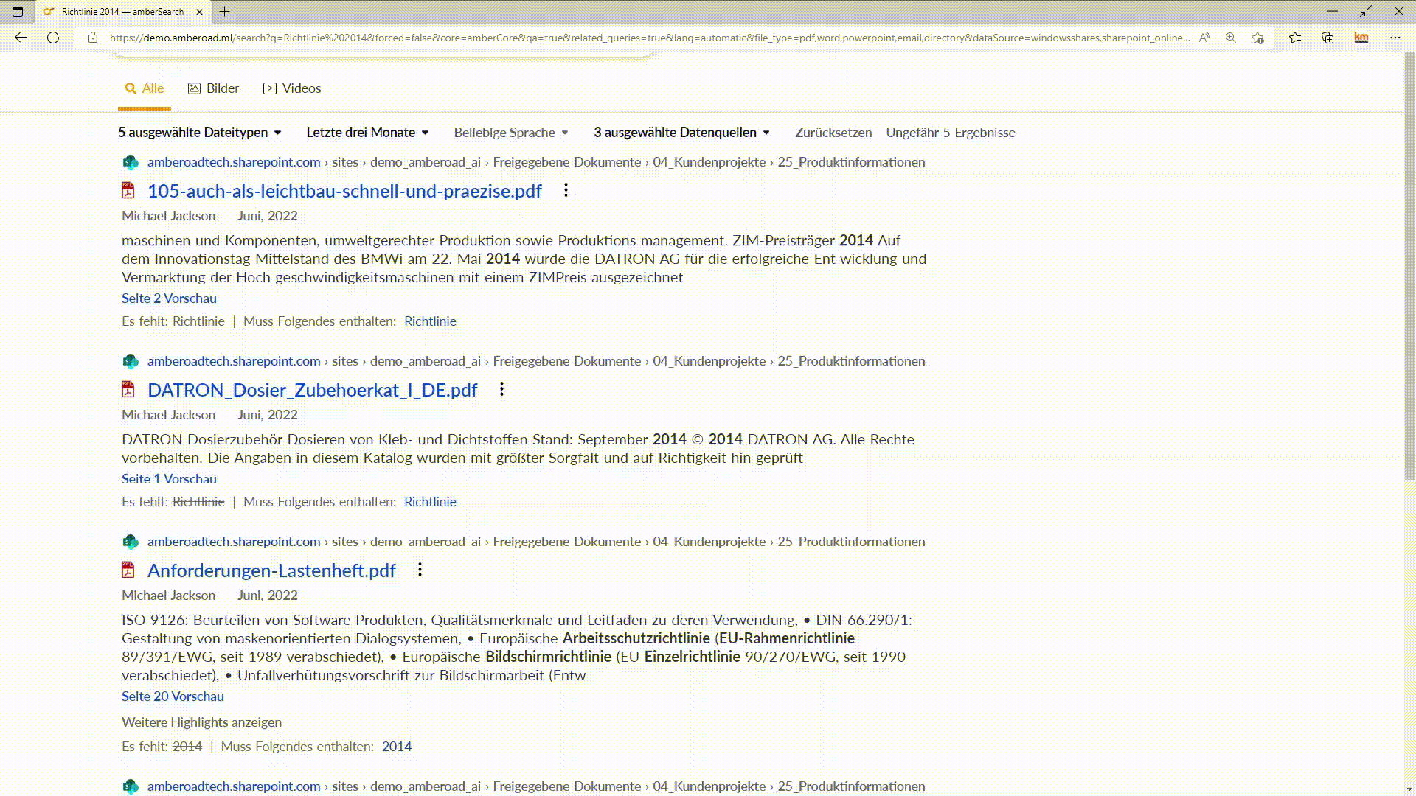The width and height of the screenshot is (1416, 796).
Task: Open the 3 ausgewählte Datenquellen dropdown
Action: coord(681,133)
